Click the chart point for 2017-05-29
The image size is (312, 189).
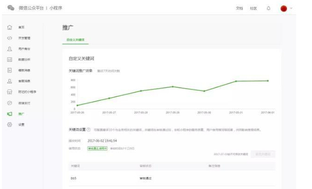point(173,87)
